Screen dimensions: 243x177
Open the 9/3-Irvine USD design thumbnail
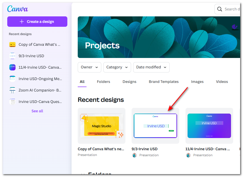155,126
